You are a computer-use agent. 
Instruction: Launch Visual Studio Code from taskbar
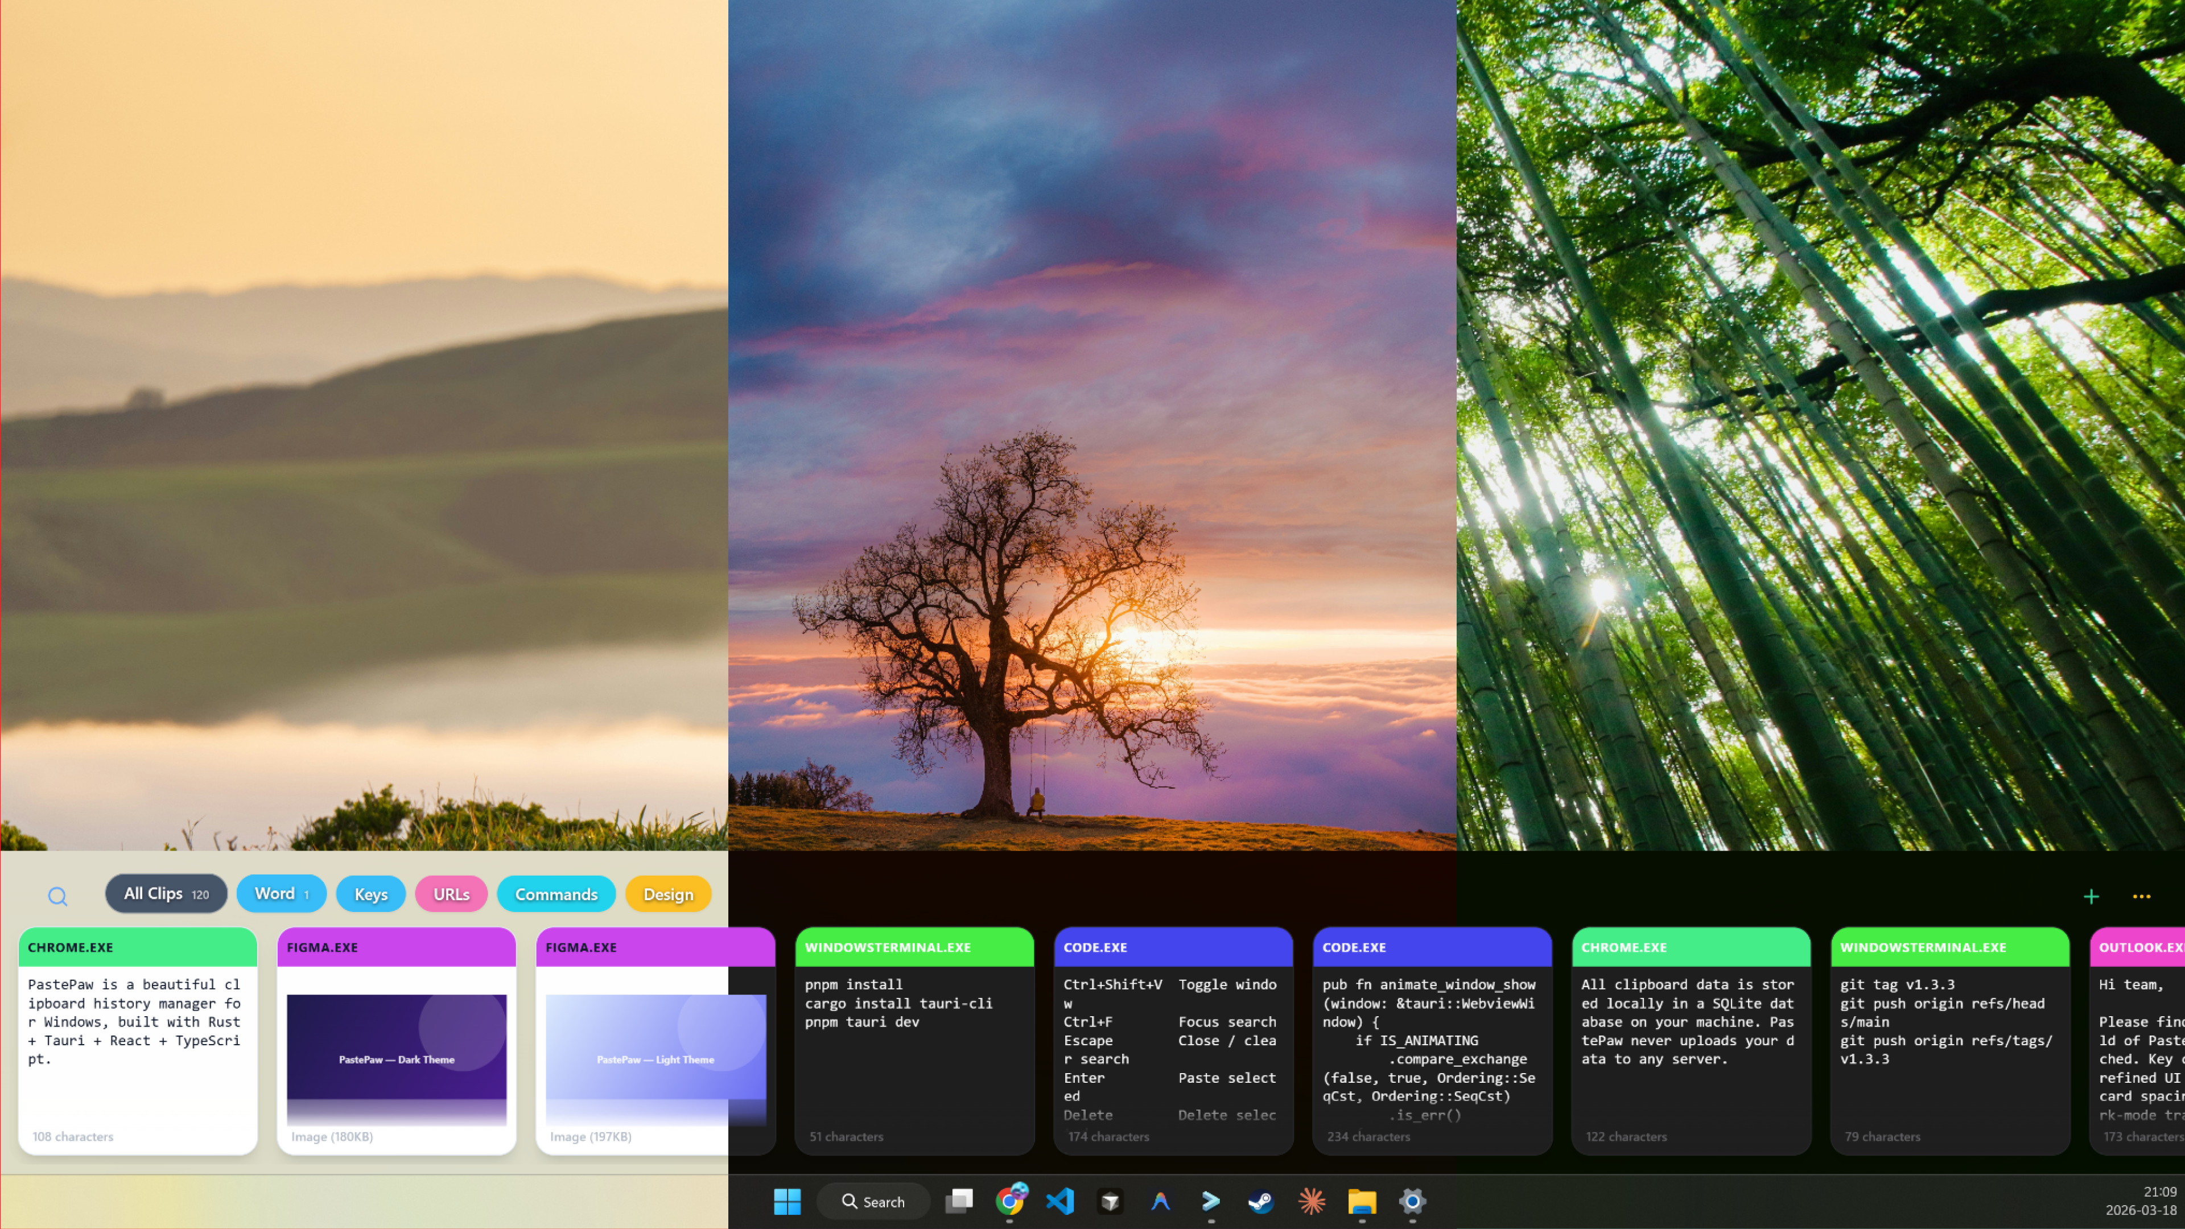[1059, 1201]
